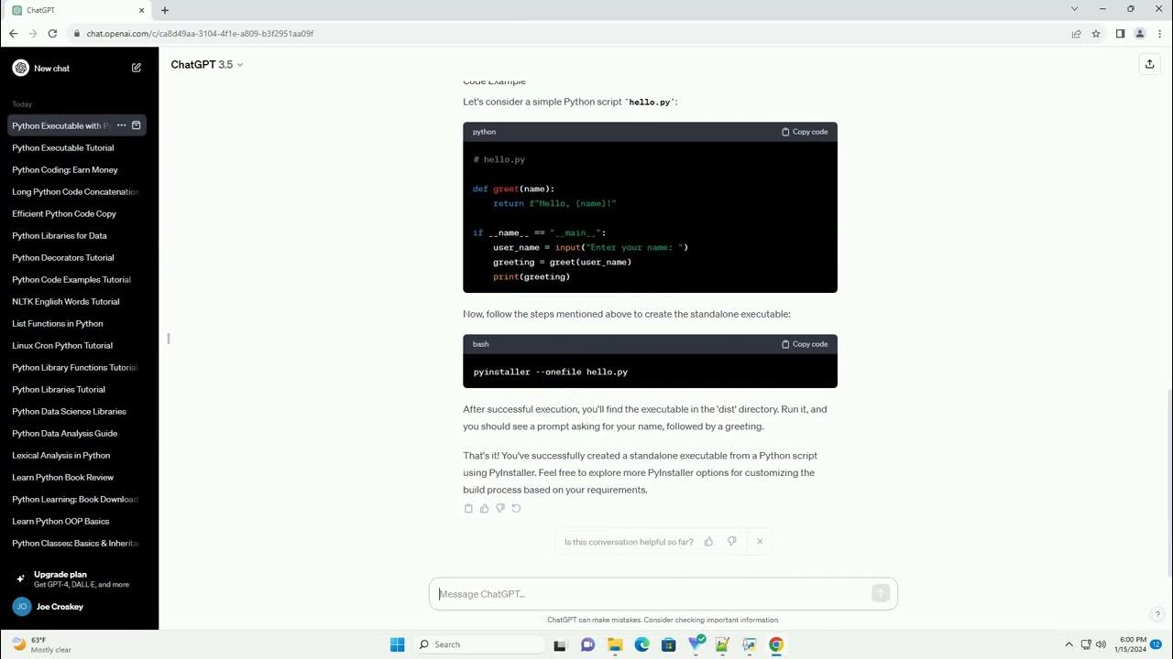1173x659 pixels.
Task: Open a new browser tab
Action: tap(165, 10)
